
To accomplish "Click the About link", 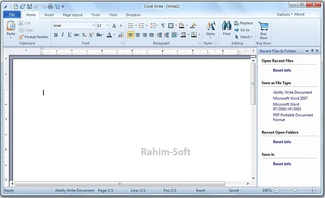I will tap(300, 14).
